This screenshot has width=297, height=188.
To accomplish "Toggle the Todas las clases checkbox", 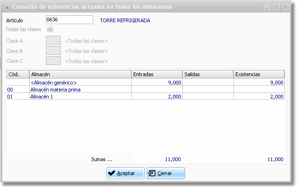I will 57,30.
